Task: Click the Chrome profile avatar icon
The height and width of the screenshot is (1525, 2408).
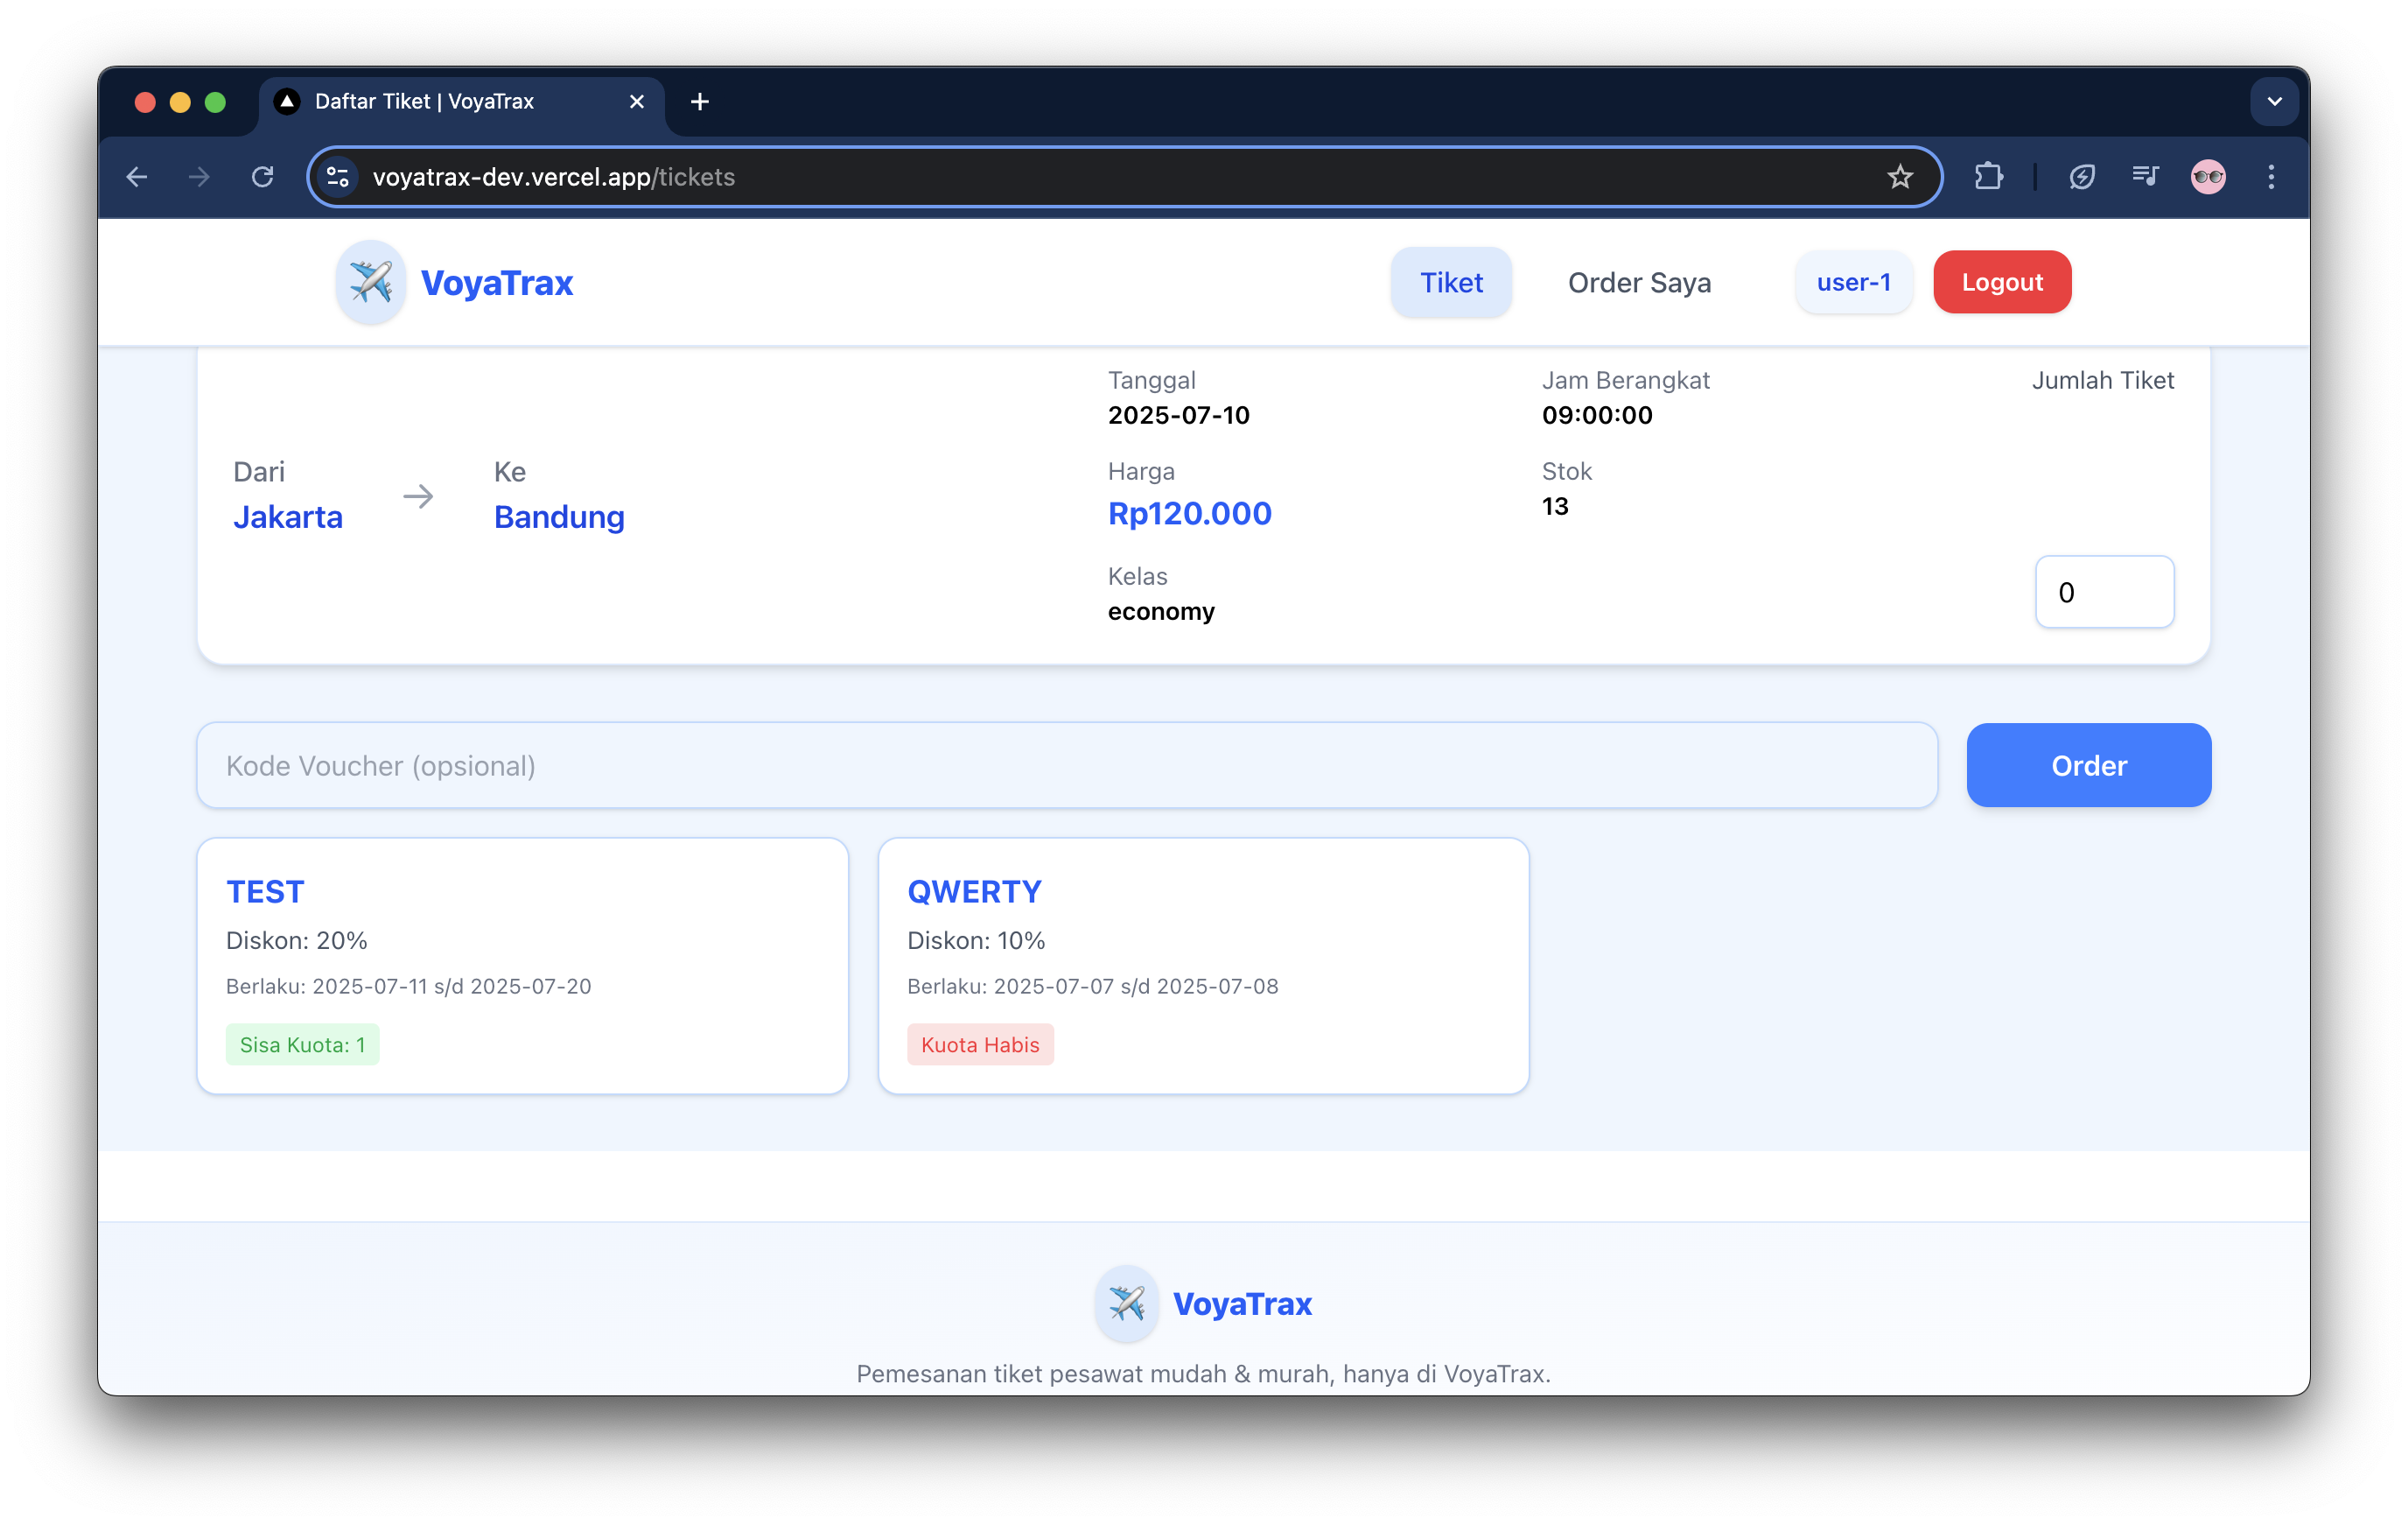Action: (2208, 177)
